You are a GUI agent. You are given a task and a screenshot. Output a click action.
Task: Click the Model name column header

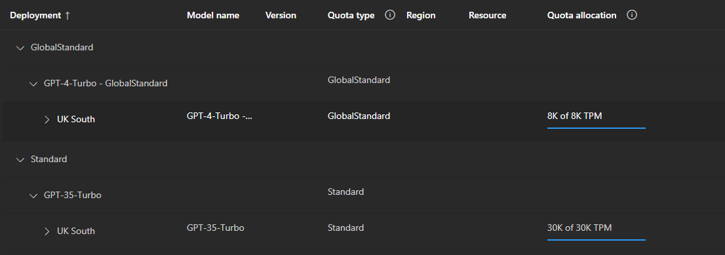(x=212, y=15)
